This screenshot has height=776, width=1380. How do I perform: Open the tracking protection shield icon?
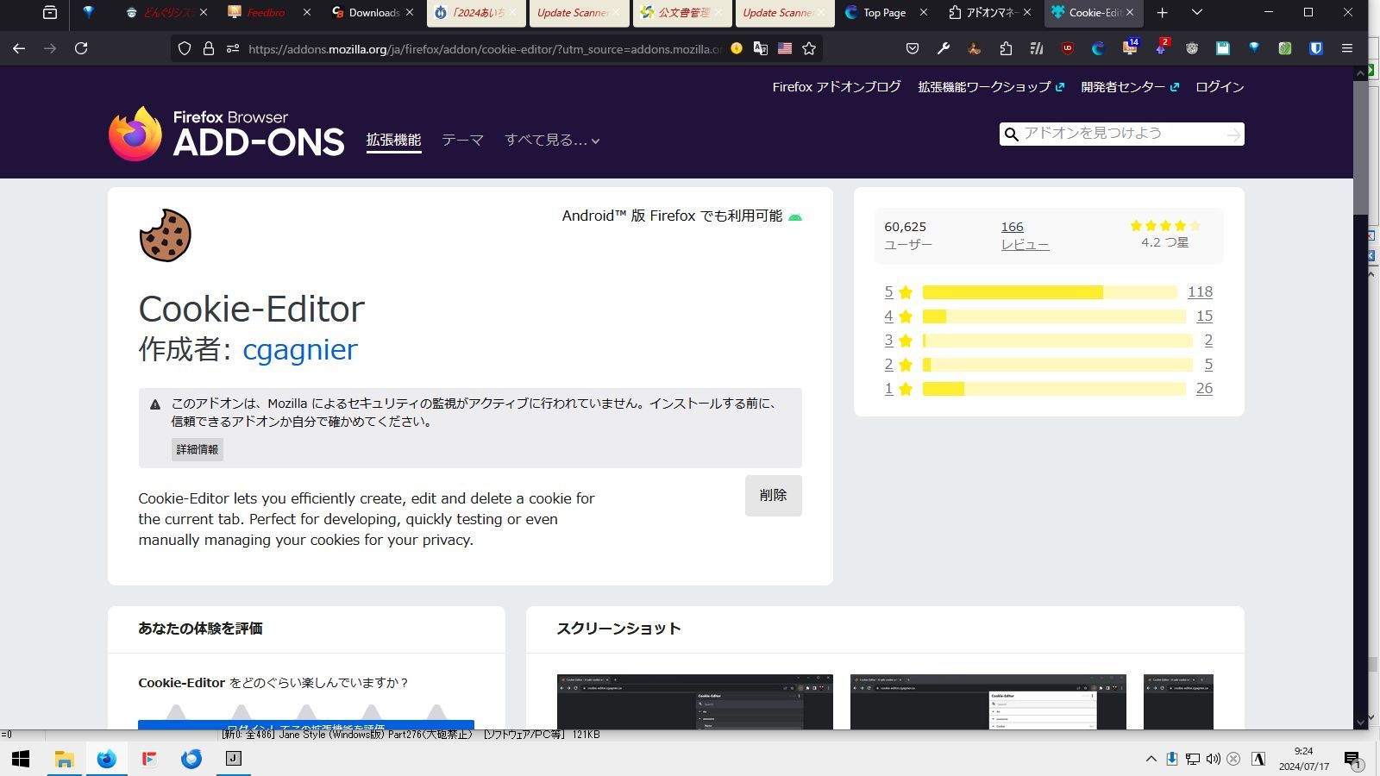click(x=185, y=49)
